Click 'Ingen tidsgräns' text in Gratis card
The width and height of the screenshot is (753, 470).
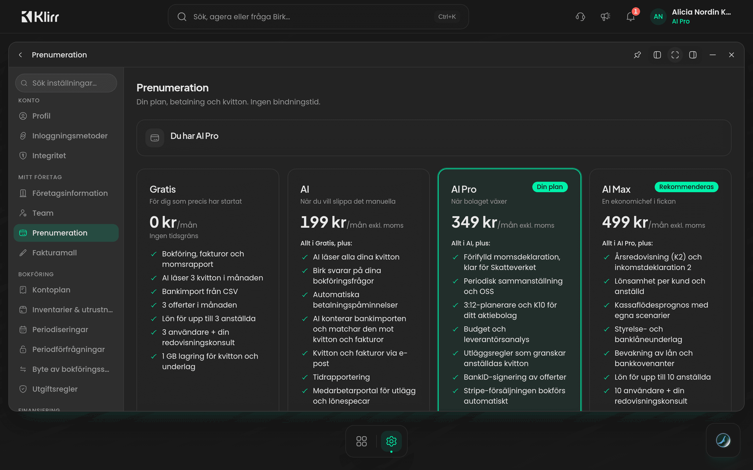(174, 236)
